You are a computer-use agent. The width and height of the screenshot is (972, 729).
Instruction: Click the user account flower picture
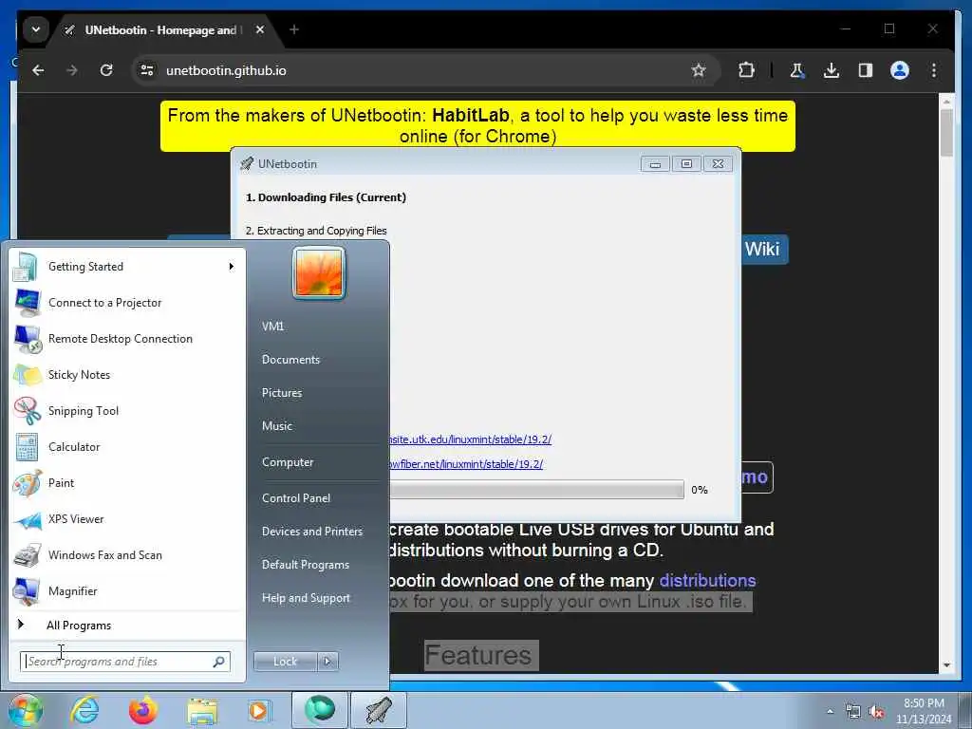tap(319, 272)
